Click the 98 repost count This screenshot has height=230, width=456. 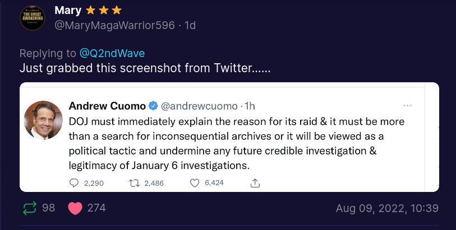pos(49,208)
